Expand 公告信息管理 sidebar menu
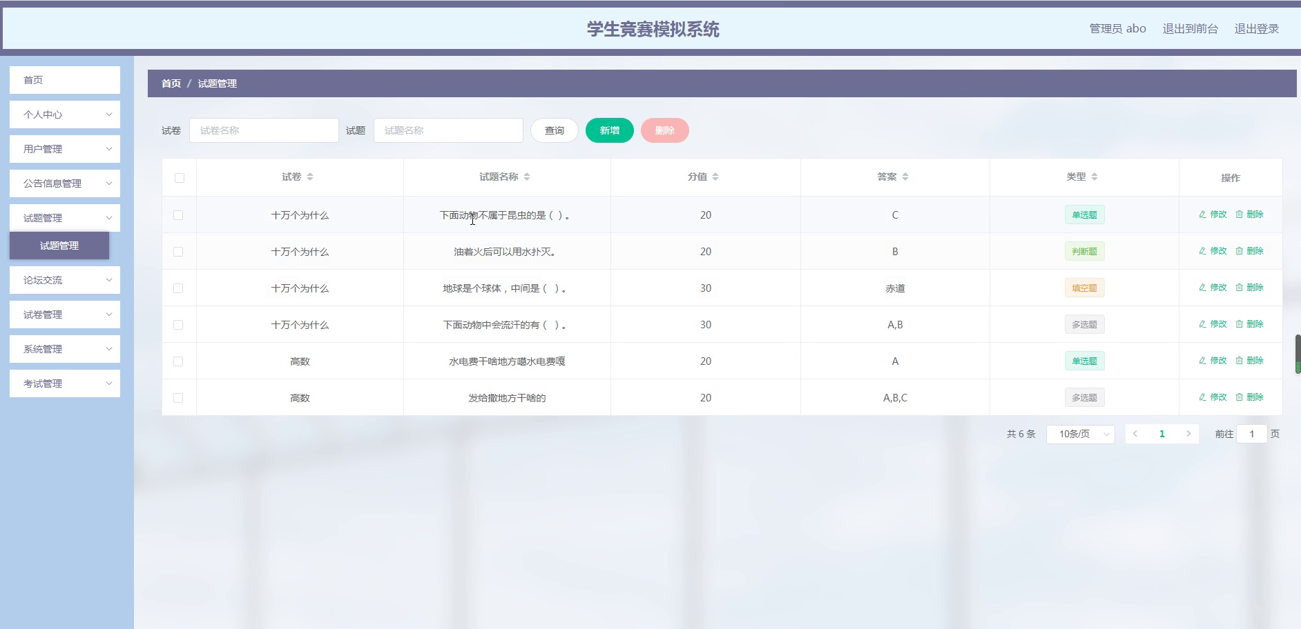 65,183
